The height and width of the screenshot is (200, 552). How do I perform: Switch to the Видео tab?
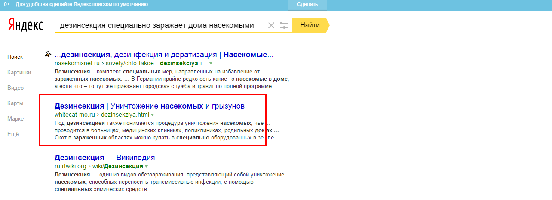click(x=15, y=88)
